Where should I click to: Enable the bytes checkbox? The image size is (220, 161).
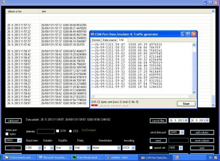tap(7, 134)
